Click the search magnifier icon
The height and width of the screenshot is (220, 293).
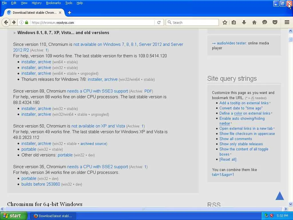pyautogui.click(x=169, y=22)
